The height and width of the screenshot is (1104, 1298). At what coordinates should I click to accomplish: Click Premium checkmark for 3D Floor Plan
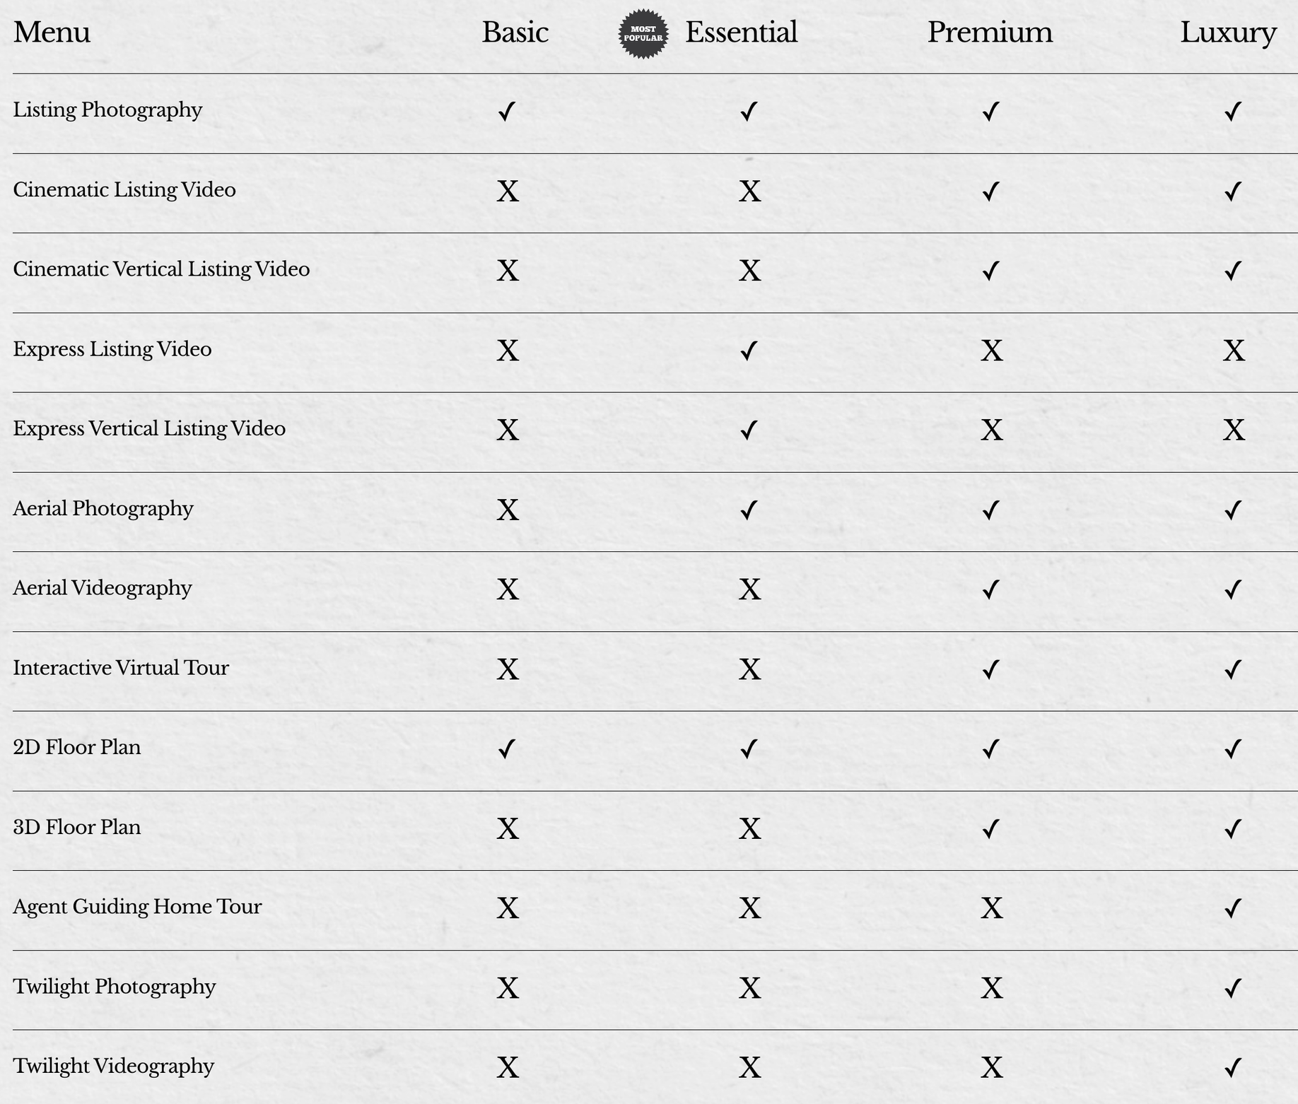point(991,828)
